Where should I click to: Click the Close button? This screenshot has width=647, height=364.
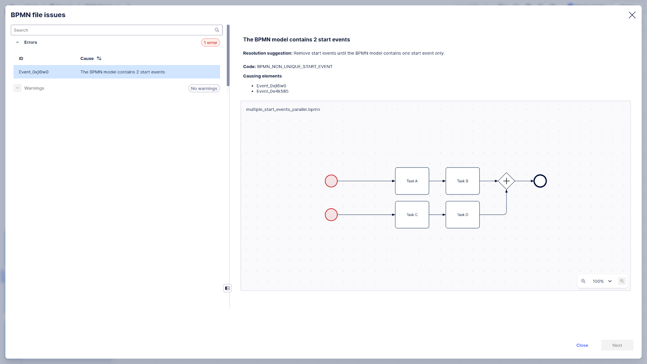click(582, 345)
